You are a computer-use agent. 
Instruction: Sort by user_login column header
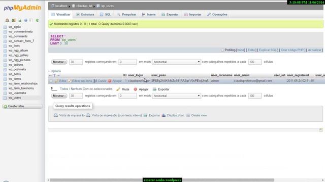[136, 75]
